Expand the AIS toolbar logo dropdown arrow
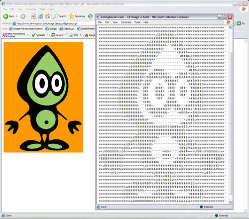Screen dimensions: 249x219 point(28,35)
